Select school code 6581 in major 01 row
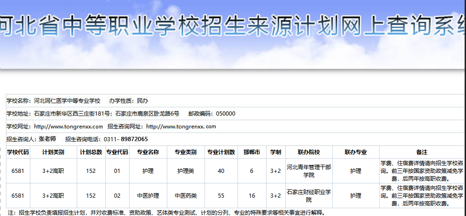 click(18, 171)
